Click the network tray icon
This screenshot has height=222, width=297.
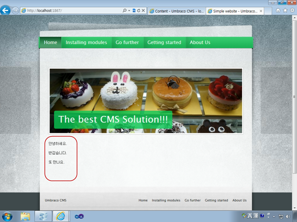coord(281,216)
